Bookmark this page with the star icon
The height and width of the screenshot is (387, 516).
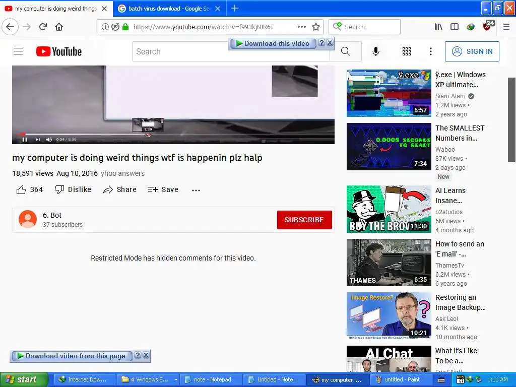[x=316, y=27]
